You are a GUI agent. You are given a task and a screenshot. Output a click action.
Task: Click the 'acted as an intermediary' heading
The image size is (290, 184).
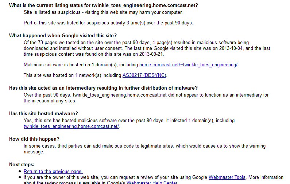click(x=103, y=88)
